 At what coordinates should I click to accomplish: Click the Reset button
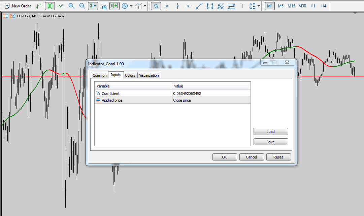pos(278,157)
